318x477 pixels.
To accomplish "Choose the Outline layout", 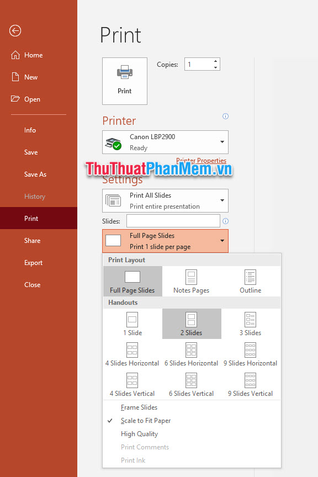I will 251,282.
